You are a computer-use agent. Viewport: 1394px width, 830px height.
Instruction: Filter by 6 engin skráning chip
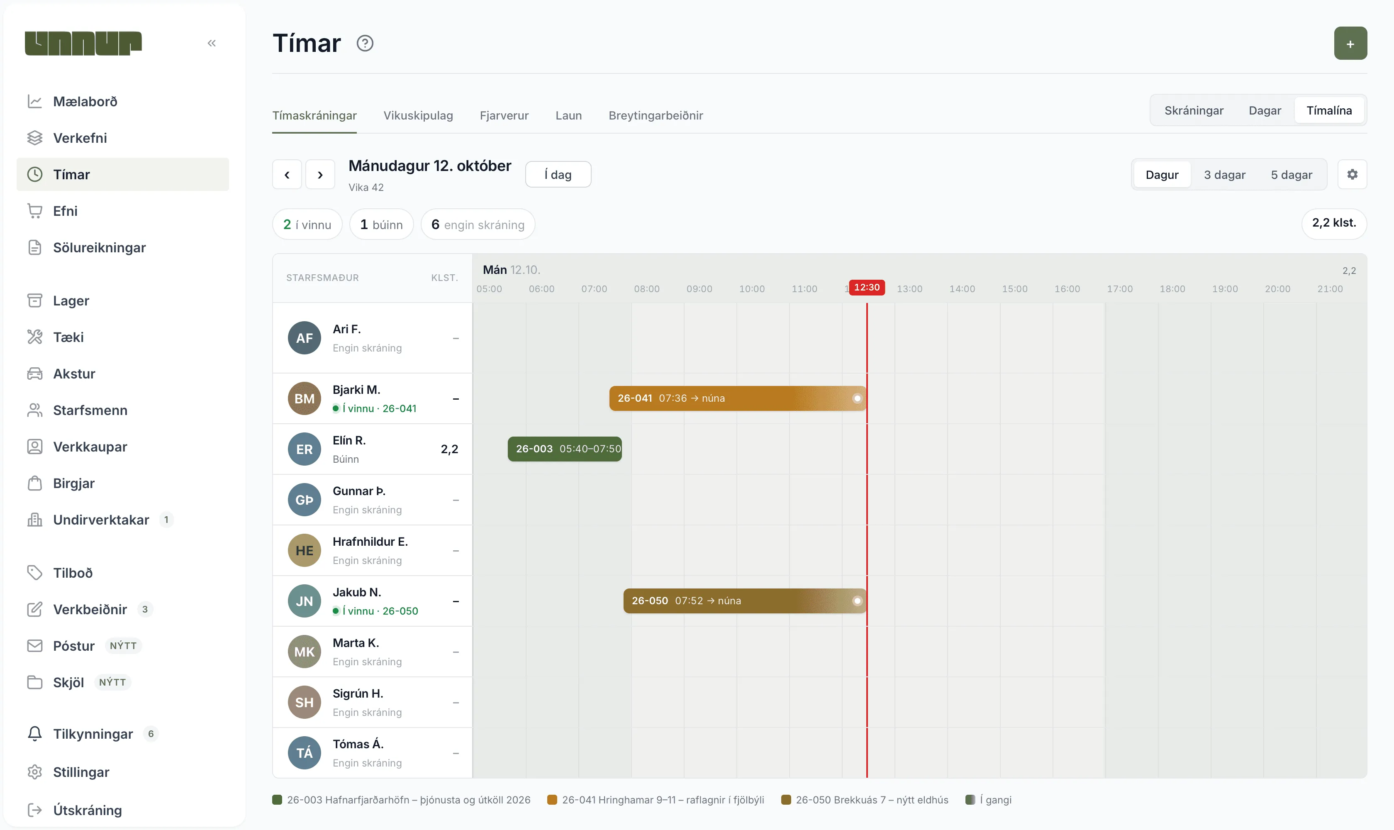tap(478, 224)
